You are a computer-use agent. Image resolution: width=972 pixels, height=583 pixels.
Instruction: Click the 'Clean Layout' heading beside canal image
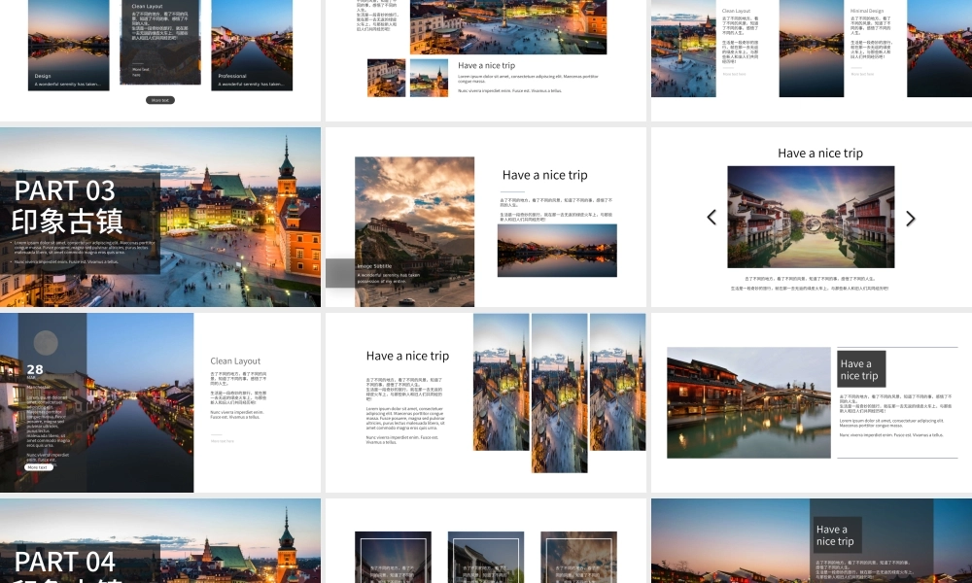tap(235, 360)
